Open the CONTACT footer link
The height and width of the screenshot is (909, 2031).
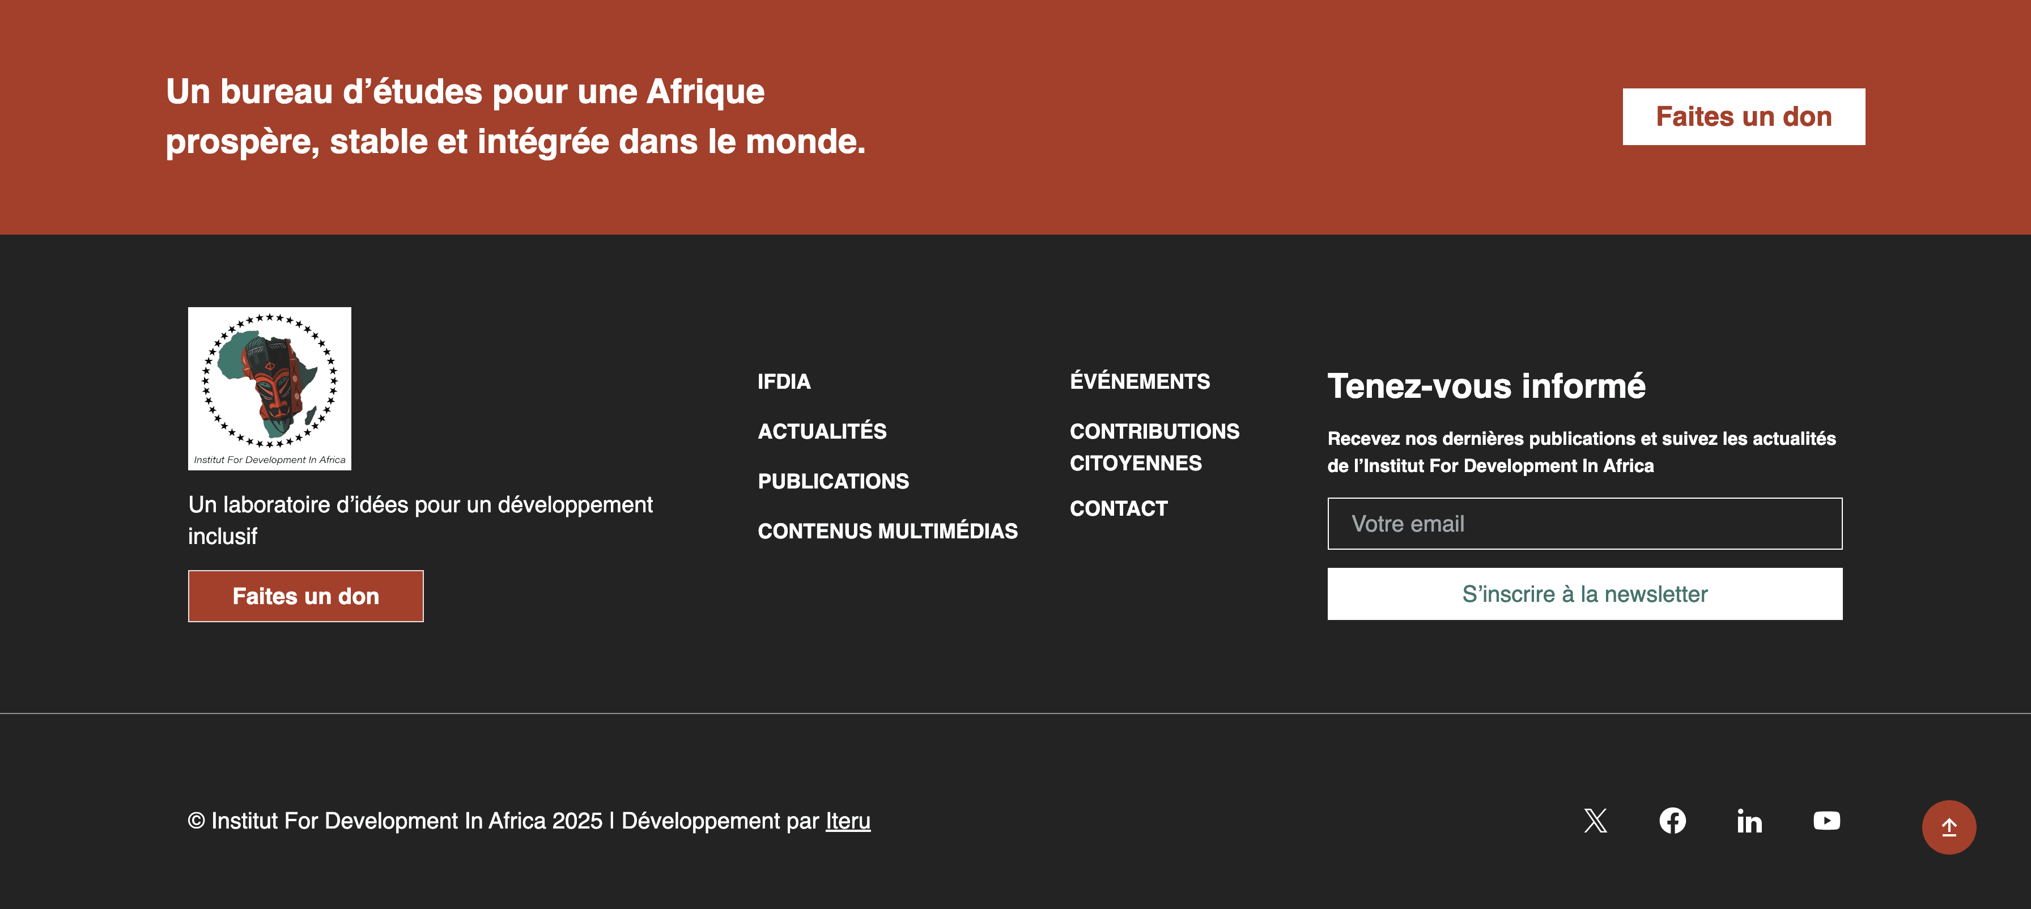[1118, 508]
